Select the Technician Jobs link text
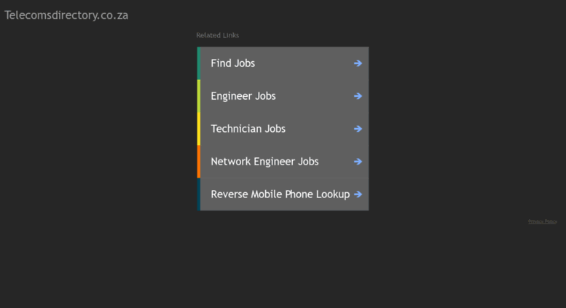The height and width of the screenshot is (308, 566). (248, 129)
